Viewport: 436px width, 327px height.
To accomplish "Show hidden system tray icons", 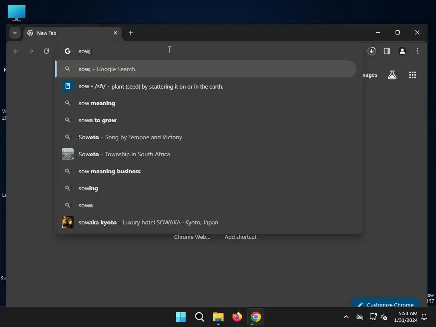I will (x=346, y=317).
